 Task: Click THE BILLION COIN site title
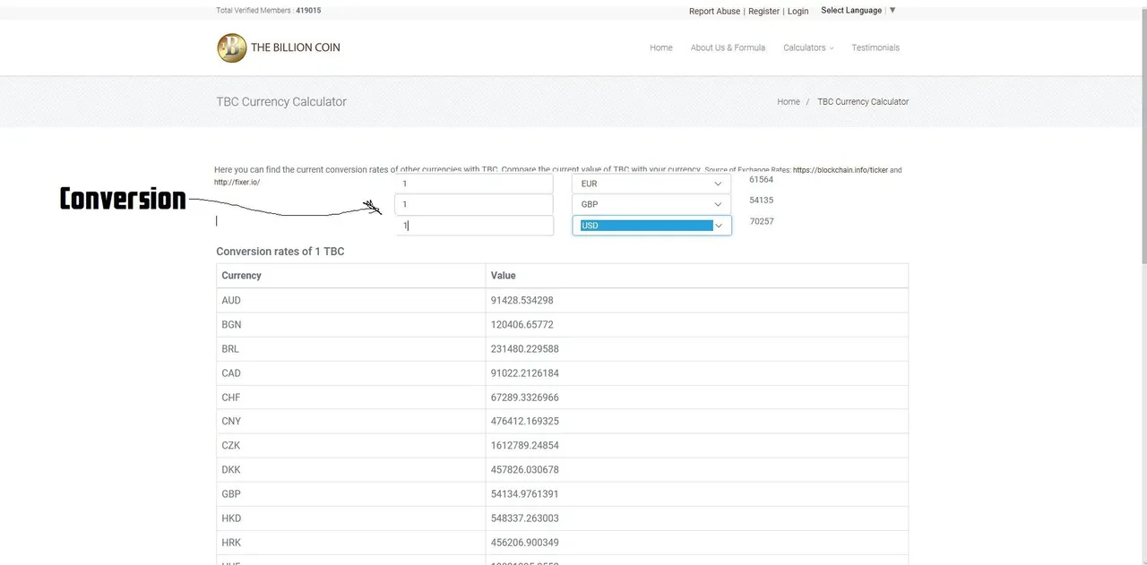point(296,47)
